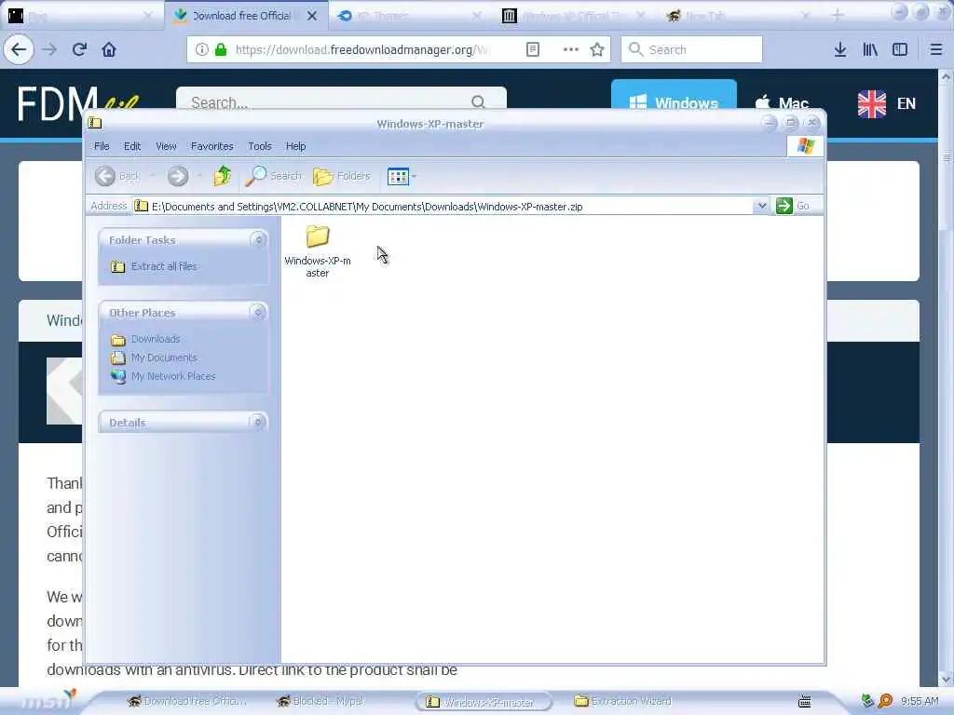Close the Download free Official tab
954x715 pixels.
[x=312, y=16]
